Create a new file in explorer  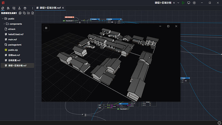pyautogui.click(x=32, y=13)
